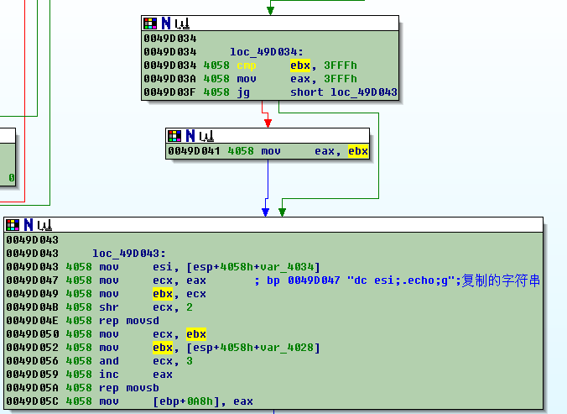Click graph icon on loc_49D034 node header

pos(180,24)
